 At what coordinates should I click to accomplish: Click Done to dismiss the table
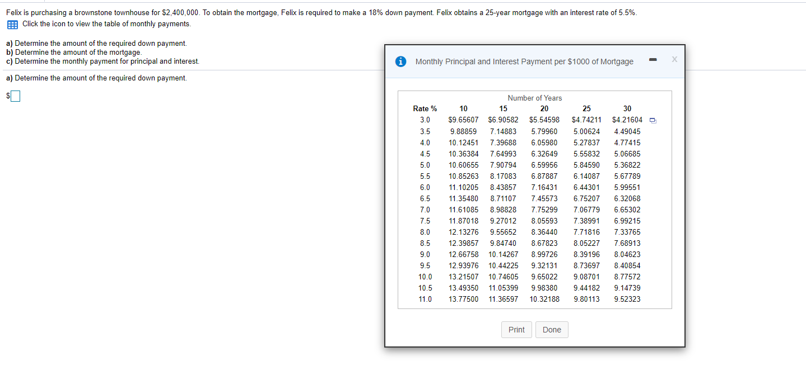click(x=552, y=330)
